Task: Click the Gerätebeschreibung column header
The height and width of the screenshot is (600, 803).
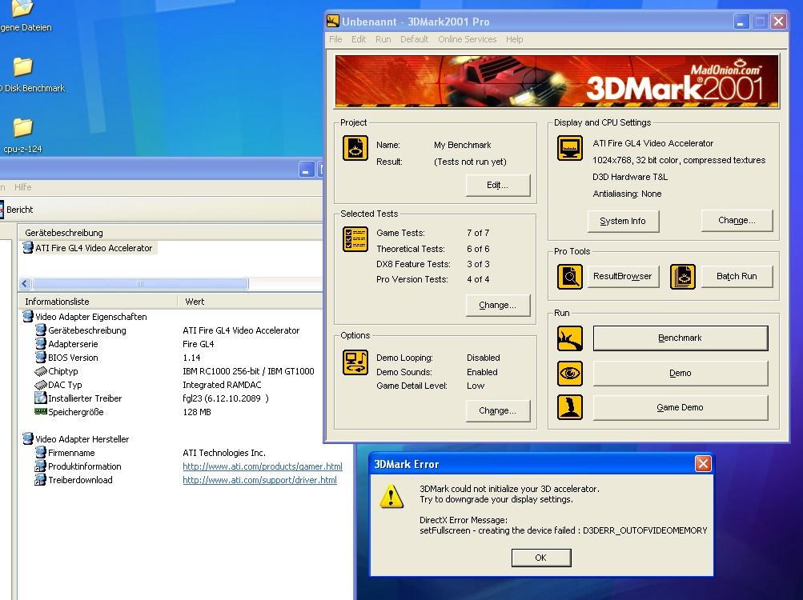Action: pos(170,233)
